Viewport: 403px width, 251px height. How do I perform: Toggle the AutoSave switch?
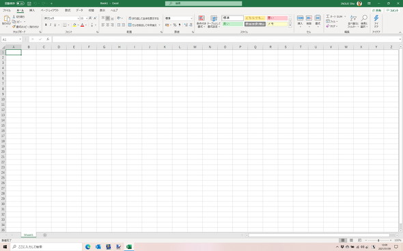[20, 3]
